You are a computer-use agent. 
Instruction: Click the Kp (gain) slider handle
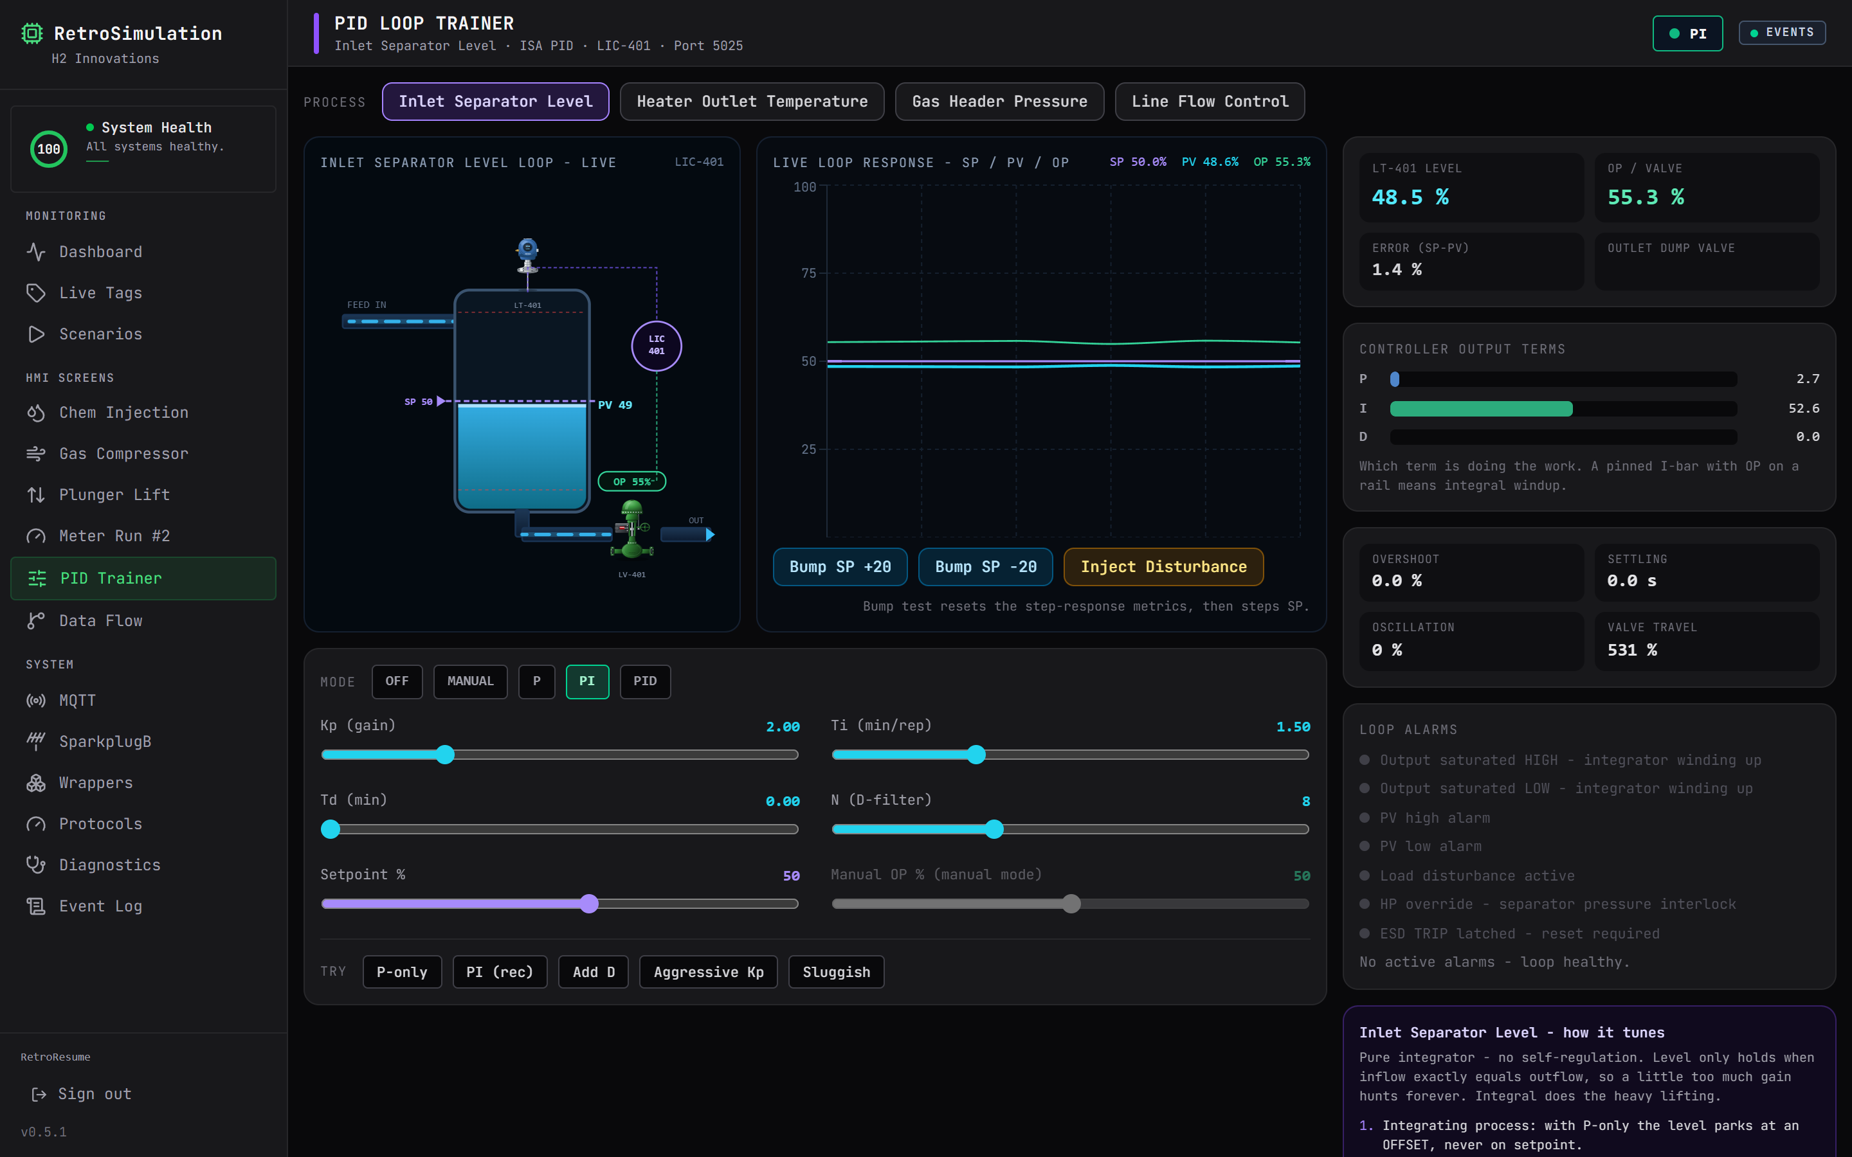pos(444,755)
